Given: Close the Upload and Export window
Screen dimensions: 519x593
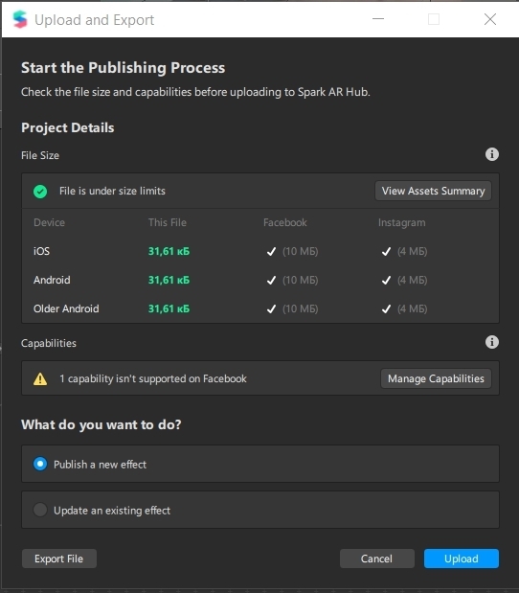Looking at the screenshot, I should [x=490, y=19].
